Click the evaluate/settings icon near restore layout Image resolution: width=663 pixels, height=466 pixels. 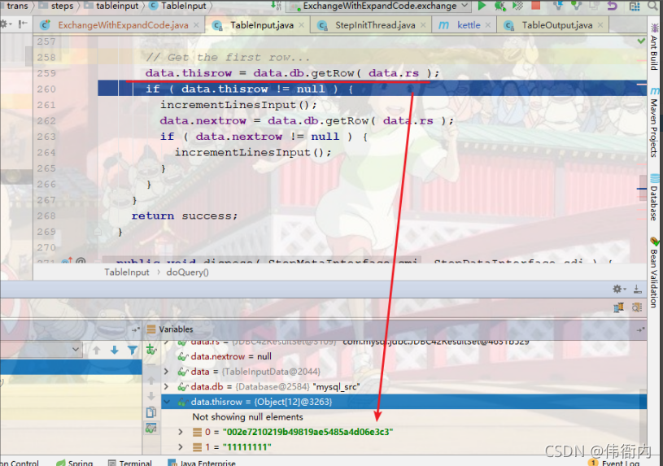point(637,307)
